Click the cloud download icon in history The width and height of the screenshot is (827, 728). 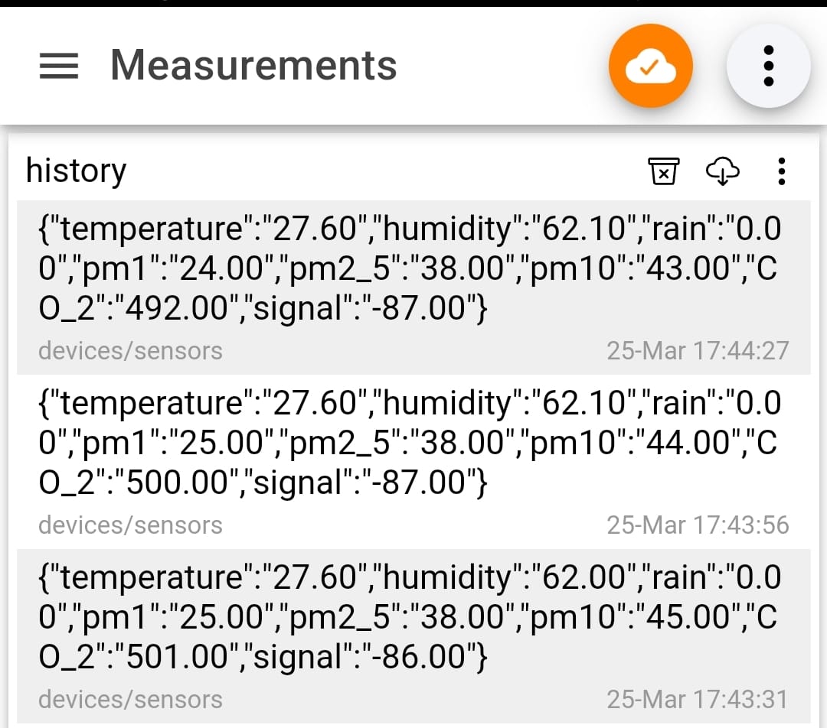point(722,171)
